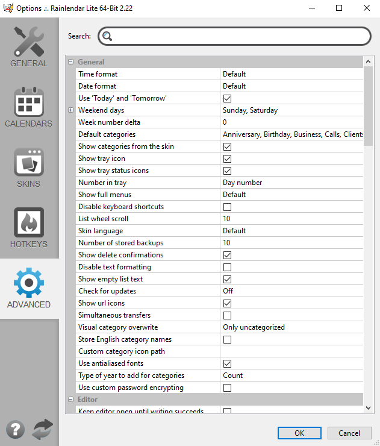Click the refresh arrows icon at bottom left
The width and height of the screenshot is (380, 446).
point(43,429)
